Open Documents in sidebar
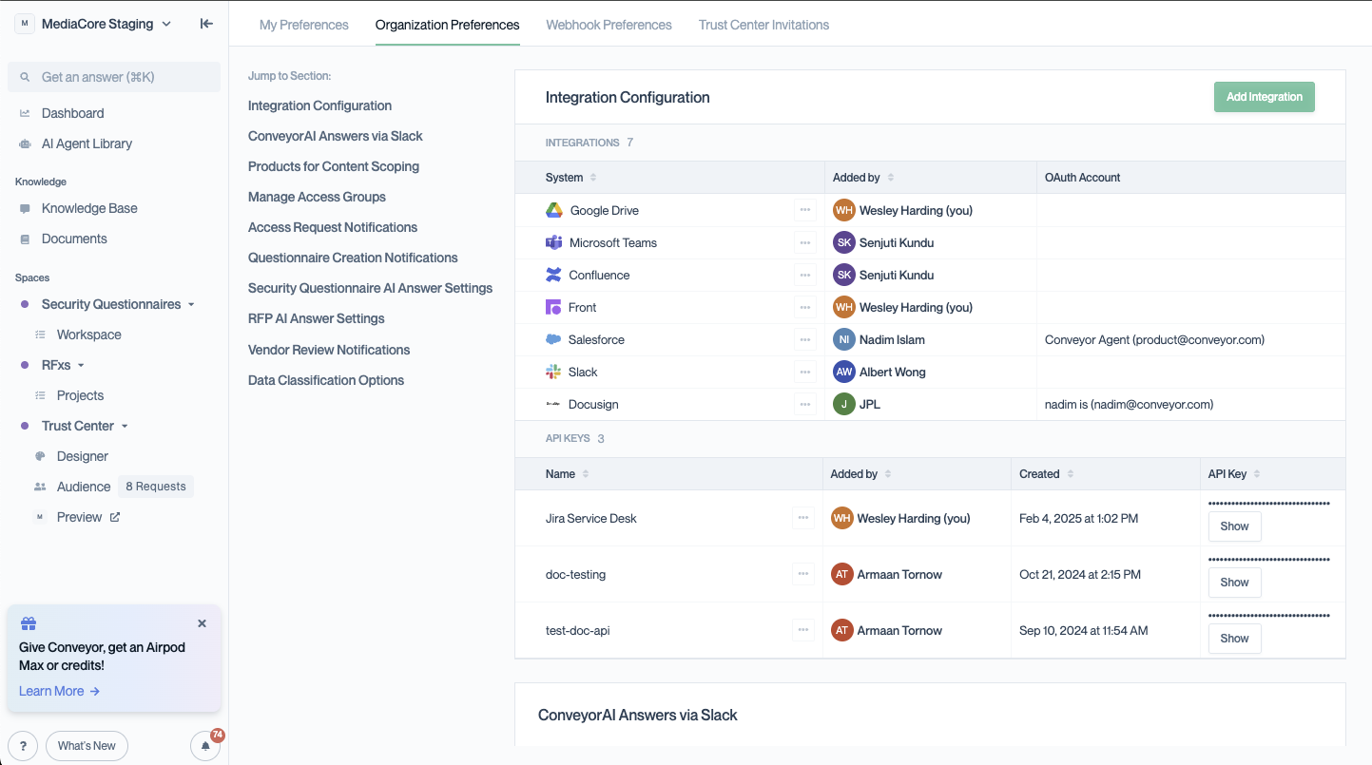Viewport: 1372px width, 765px height. (x=74, y=239)
